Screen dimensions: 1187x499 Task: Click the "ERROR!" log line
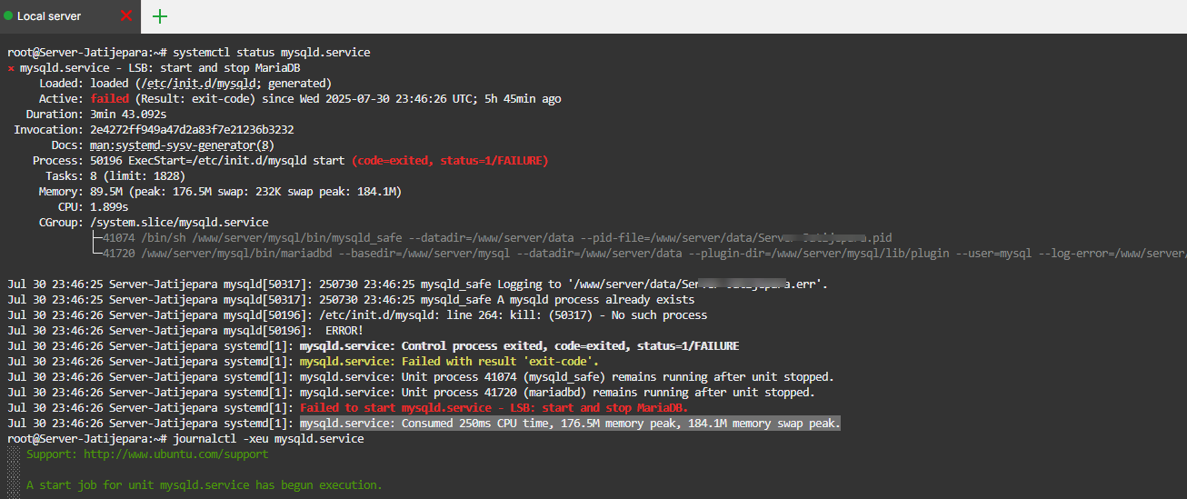point(344,331)
